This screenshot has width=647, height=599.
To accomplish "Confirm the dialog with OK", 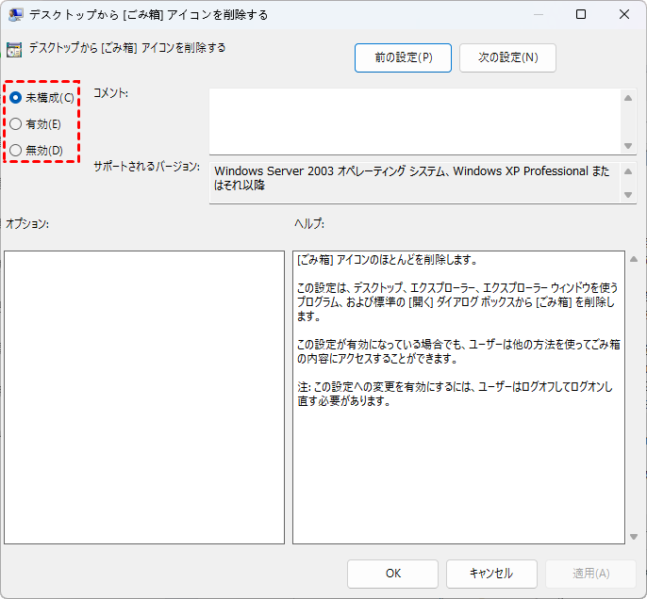I will pos(392,573).
